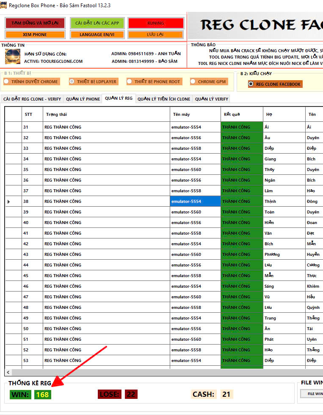Image resolution: width=323 pixels, height=415 pixels.
Task: Click surname Phát in row 51
Action: (284, 339)
